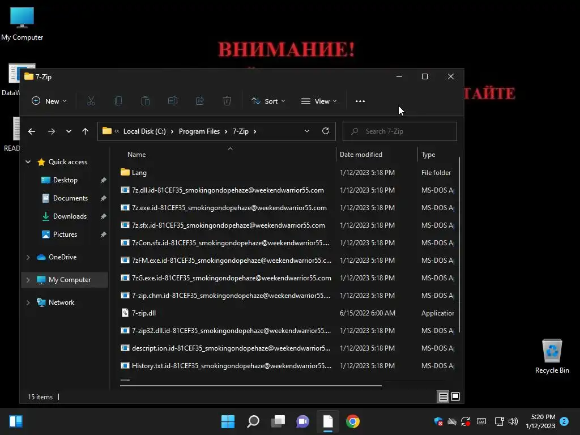Image resolution: width=580 pixels, height=435 pixels.
Task: Click the touch keyboard tray icon
Action: (x=481, y=421)
